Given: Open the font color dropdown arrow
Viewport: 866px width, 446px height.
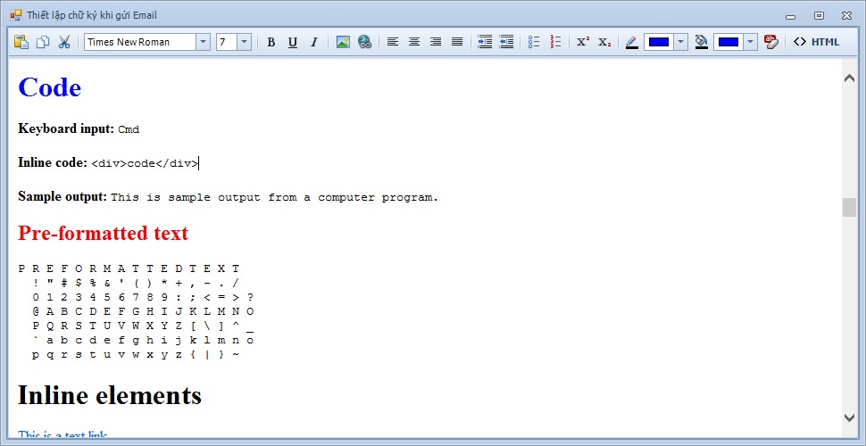Looking at the screenshot, I should tap(681, 42).
